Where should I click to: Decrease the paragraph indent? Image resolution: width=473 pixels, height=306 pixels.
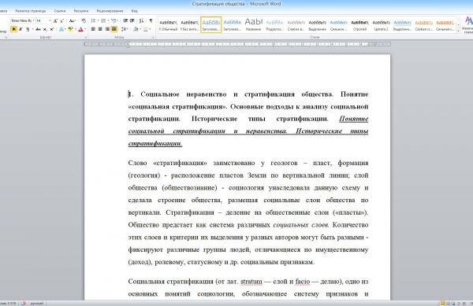coord(125,20)
